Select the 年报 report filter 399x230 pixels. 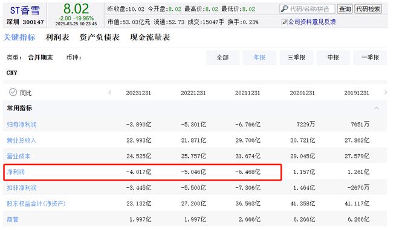click(259, 58)
